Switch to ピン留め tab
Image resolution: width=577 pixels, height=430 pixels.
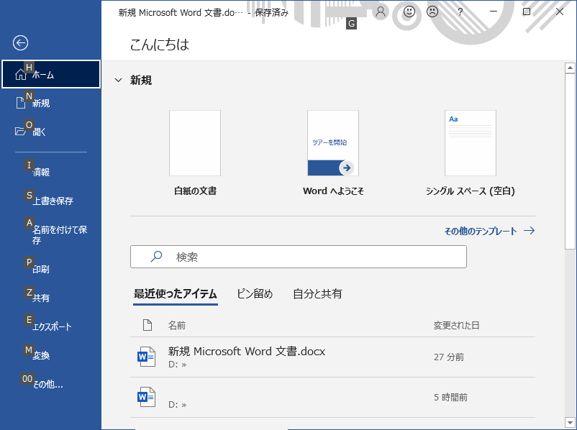click(255, 293)
